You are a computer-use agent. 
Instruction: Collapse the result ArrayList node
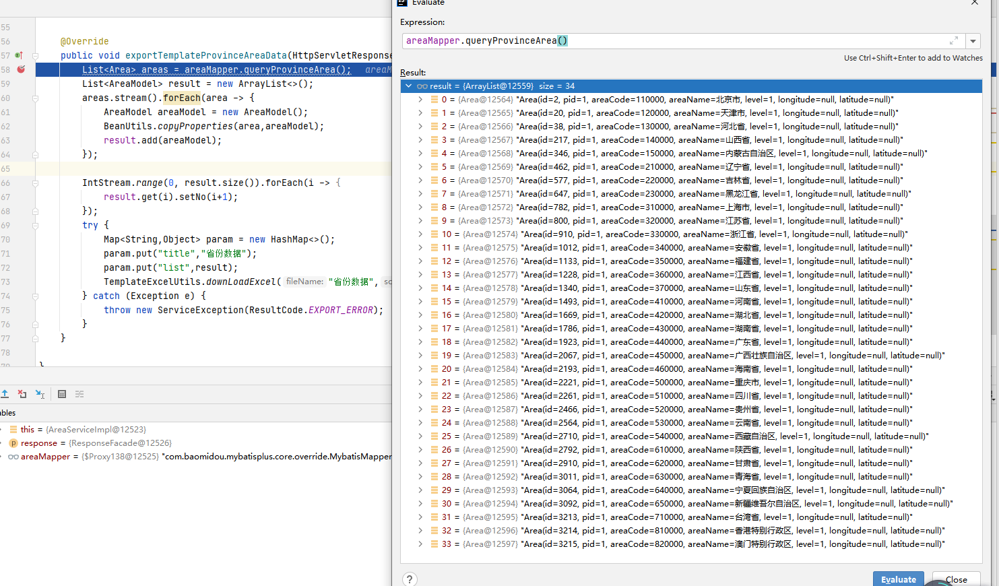click(x=408, y=86)
